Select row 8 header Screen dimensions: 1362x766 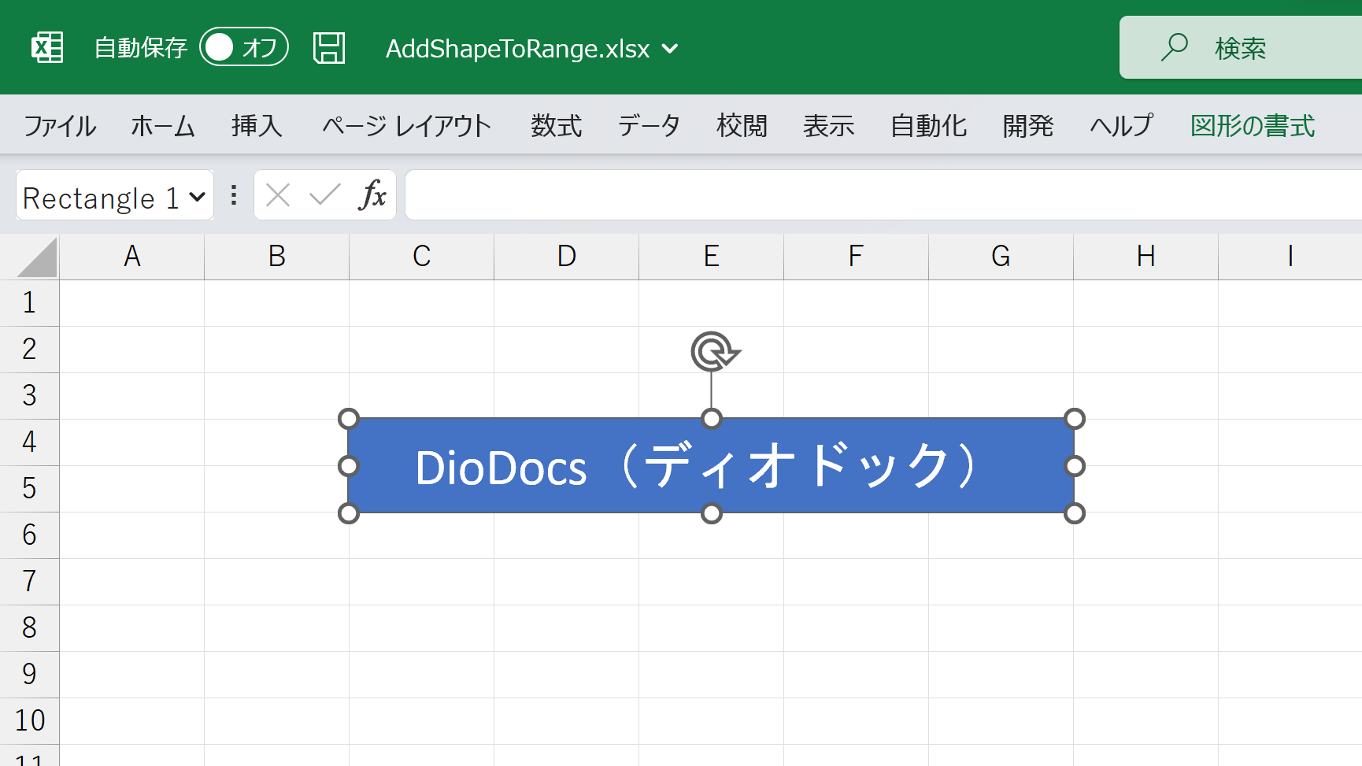(29, 628)
